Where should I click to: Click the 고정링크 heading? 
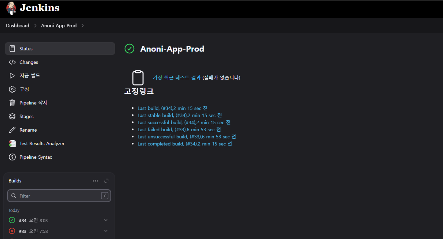tap(139, 91)
